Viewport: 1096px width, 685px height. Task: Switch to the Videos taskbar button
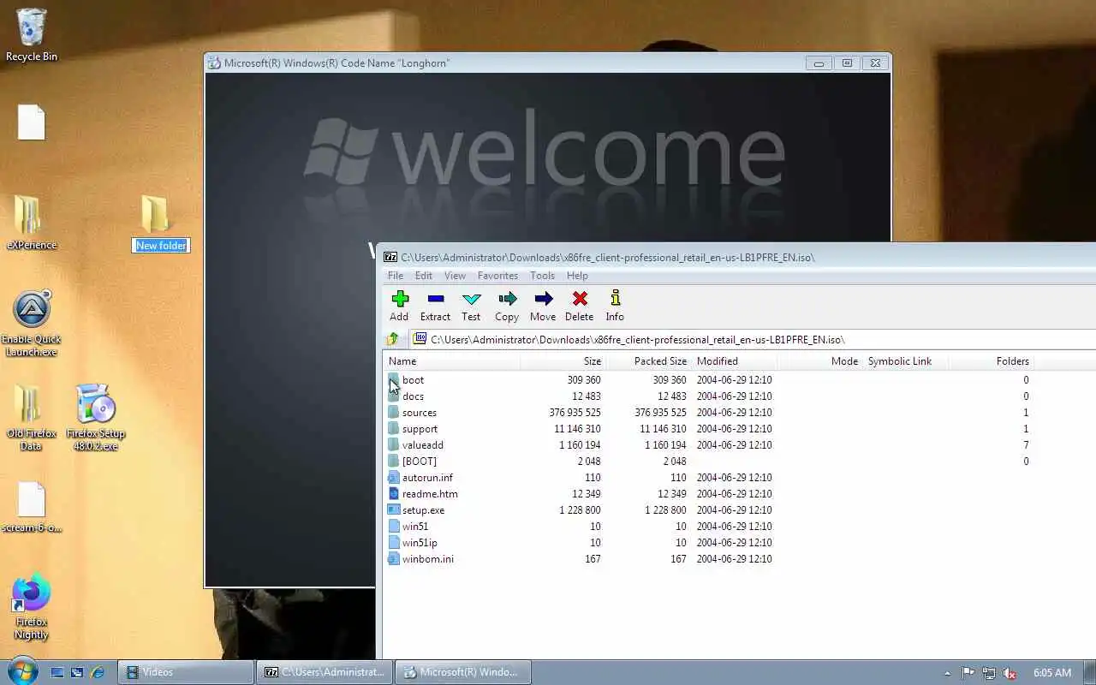click(186, 672)
